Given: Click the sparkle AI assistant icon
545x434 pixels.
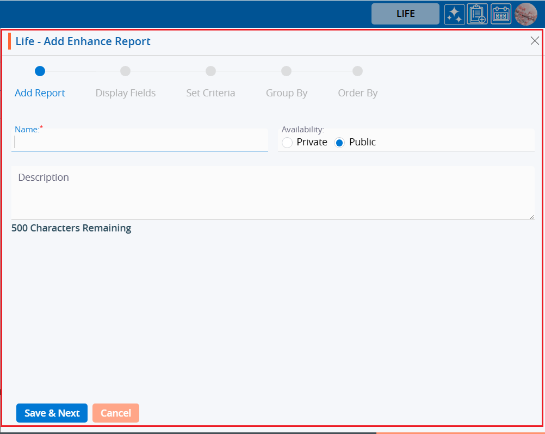Looking at the screenshot, I should [x=454, y=14].
